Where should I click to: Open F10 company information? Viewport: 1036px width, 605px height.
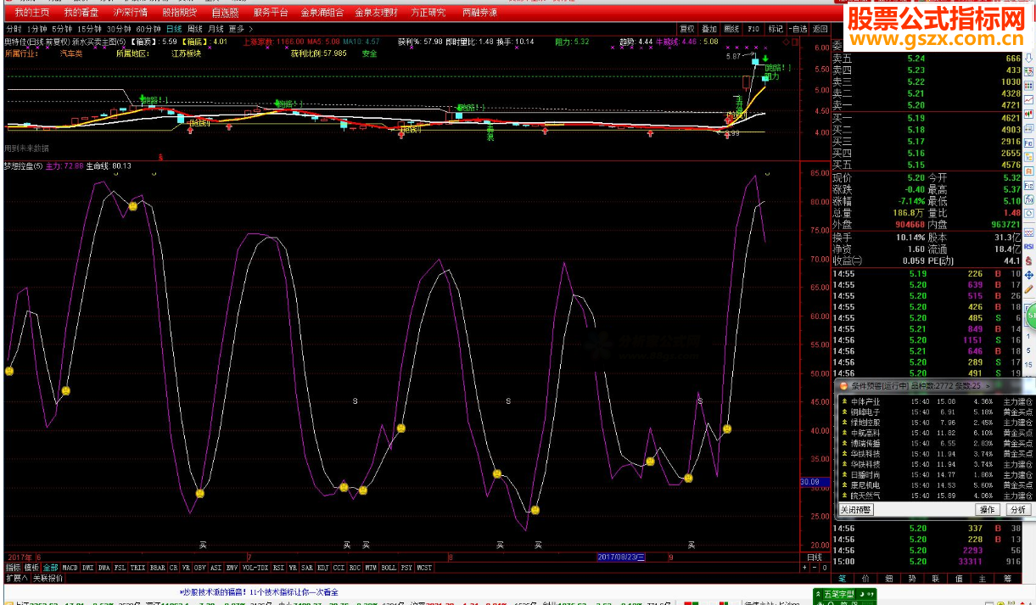click(753, 29)
